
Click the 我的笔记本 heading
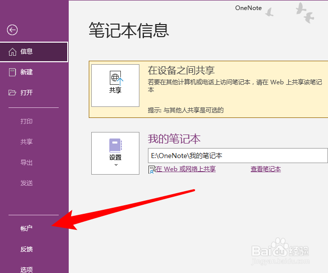pos(174,139)
